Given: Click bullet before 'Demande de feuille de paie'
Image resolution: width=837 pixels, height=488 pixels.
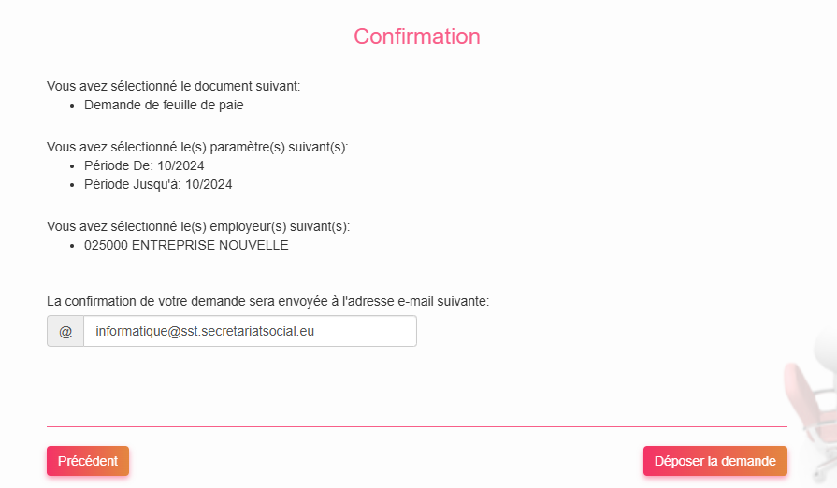Looking at the screenshot, I should click(x=72, y=107).
